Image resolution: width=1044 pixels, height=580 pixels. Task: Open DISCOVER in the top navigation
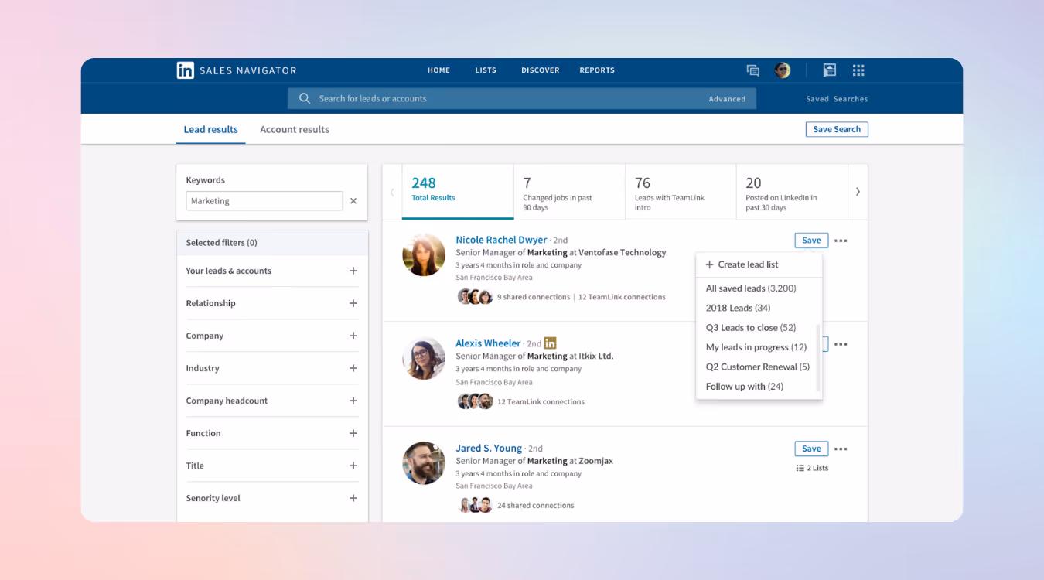pos(541,70)
